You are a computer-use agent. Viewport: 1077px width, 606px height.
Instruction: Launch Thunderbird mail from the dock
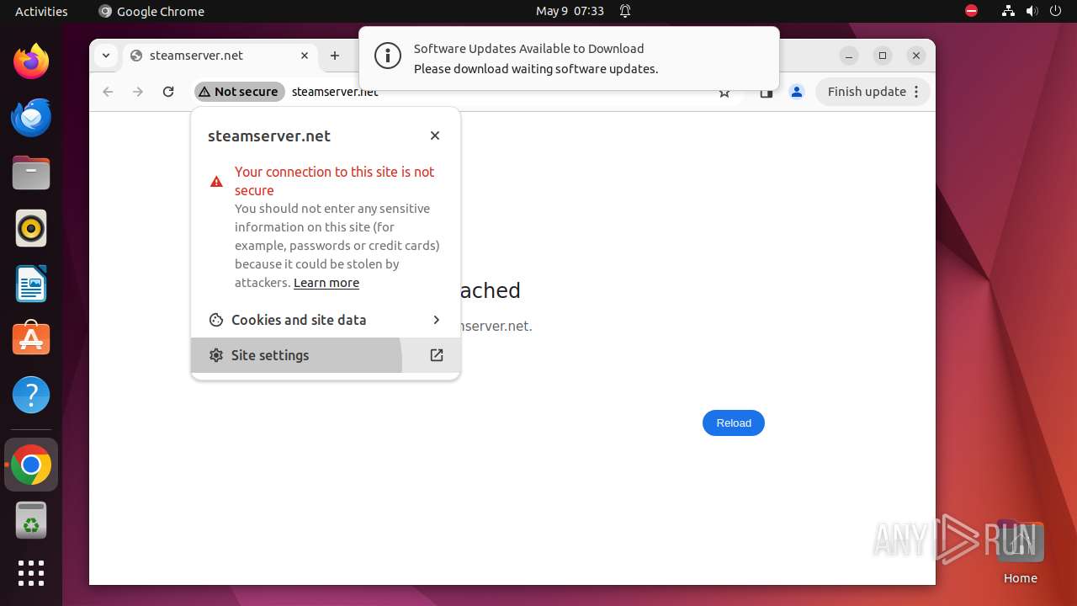coord(31,117)
